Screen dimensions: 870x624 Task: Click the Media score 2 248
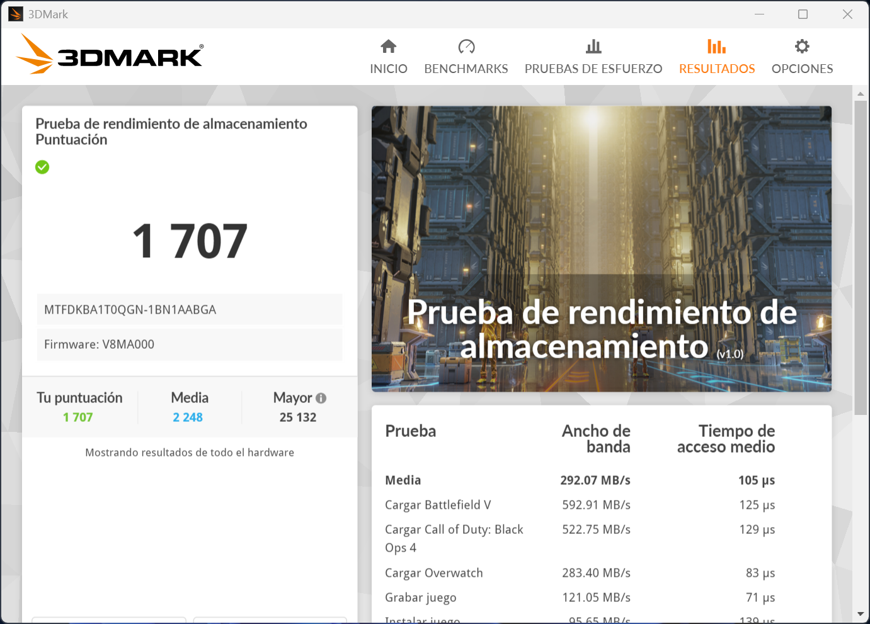click(x=188, y=417)
